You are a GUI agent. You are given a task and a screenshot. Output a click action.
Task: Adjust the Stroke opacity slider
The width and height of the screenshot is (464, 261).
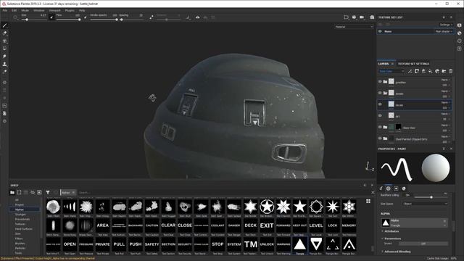[104, 20]
